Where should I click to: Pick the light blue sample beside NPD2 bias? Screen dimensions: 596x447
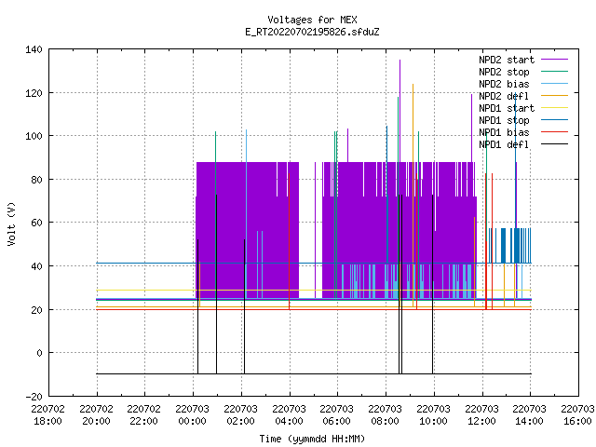(x=555, y=83)
